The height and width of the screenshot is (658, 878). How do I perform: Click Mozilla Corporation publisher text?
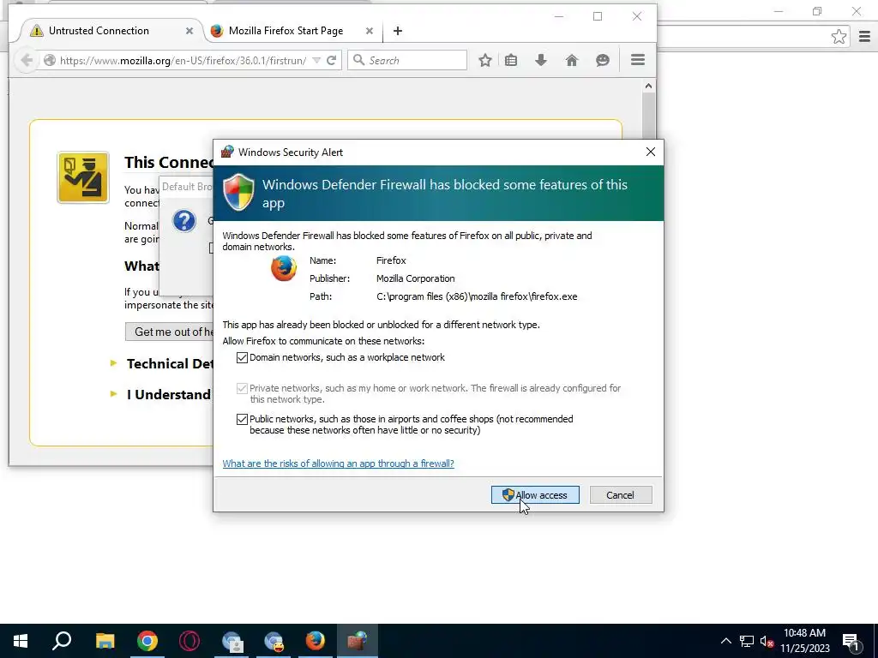tap(416, 278)
